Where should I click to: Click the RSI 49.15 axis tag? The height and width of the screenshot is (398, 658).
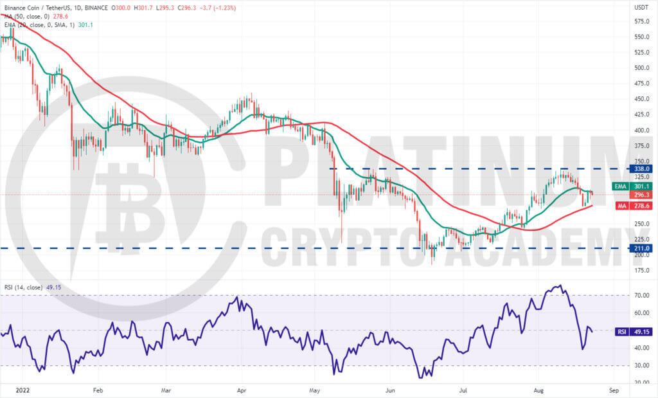[x=634, y=332]
